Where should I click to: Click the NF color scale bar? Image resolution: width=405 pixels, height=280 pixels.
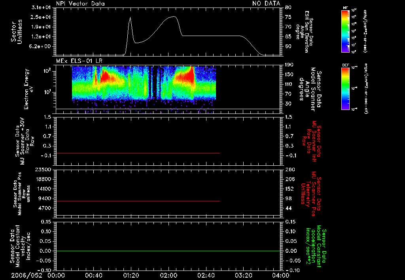click(345, 31)
